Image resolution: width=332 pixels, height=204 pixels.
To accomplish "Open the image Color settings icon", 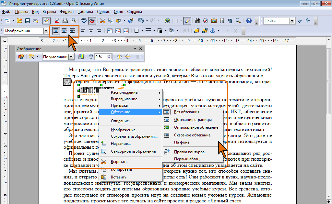I will (x=81, y=57).
